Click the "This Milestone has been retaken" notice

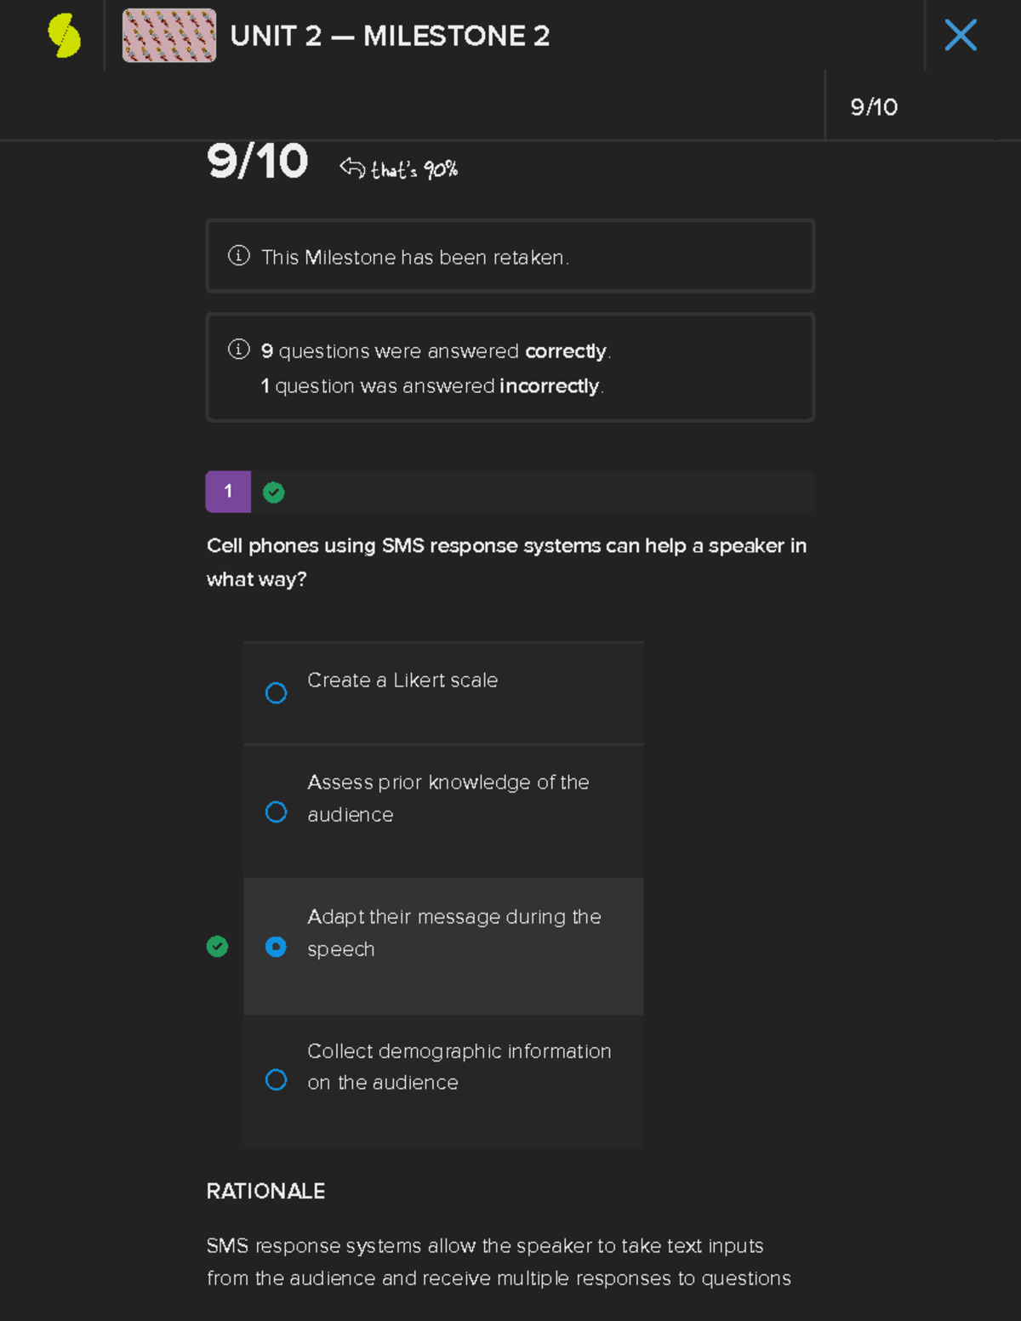point(415,257)
